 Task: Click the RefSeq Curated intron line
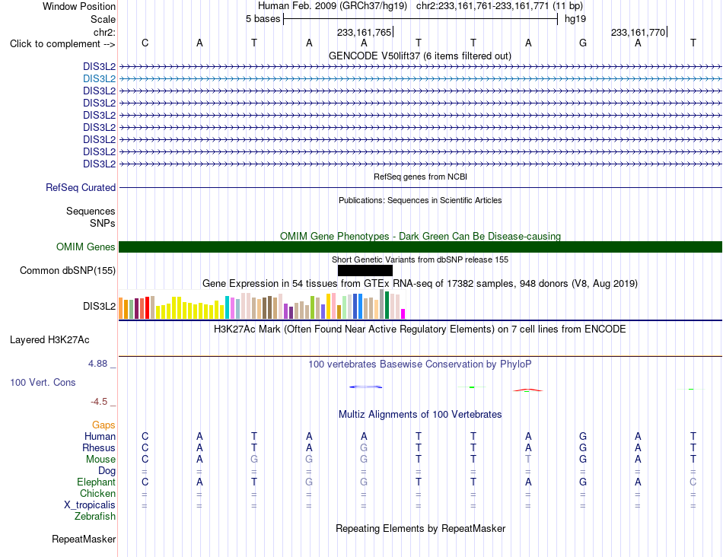click(x=421, y=188)
